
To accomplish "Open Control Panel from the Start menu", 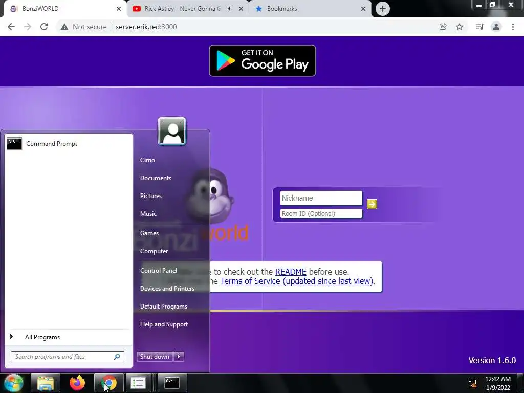I will [159, 271].
